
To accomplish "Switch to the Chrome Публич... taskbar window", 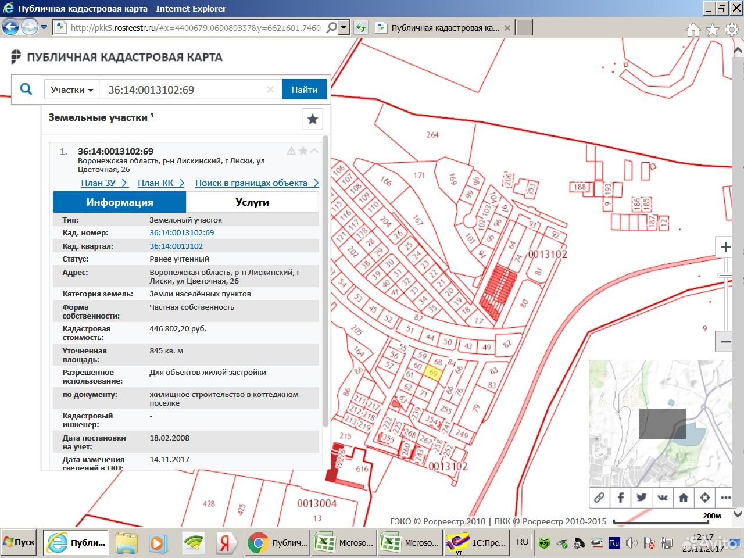I will click(278, 543).
